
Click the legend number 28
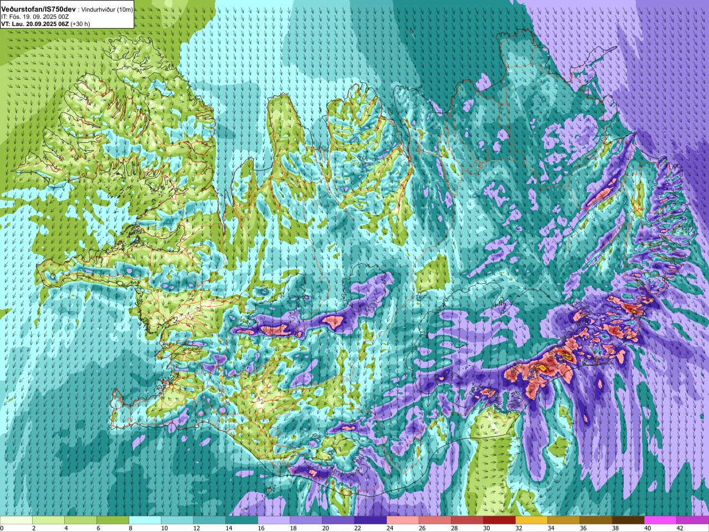click(454, 529)
